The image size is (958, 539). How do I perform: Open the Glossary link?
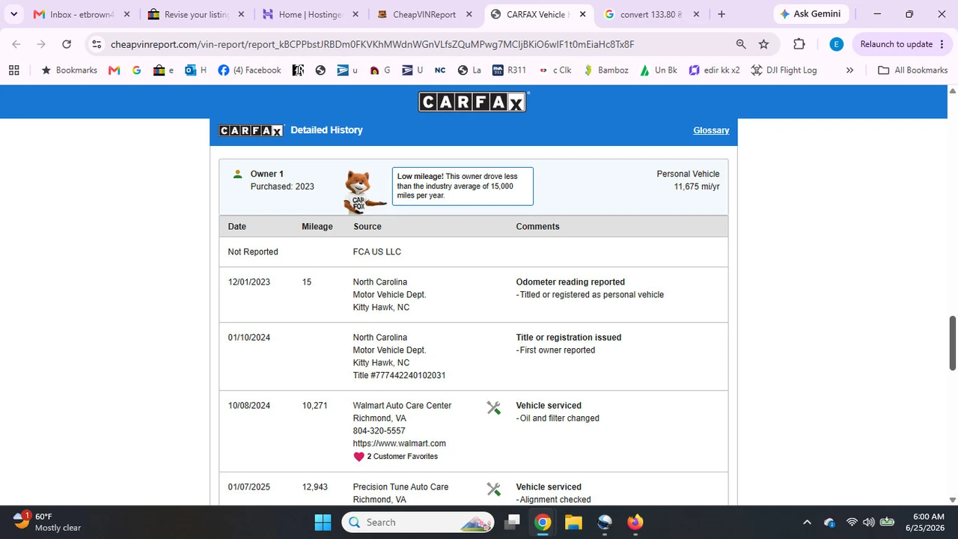tap(711, 130)
